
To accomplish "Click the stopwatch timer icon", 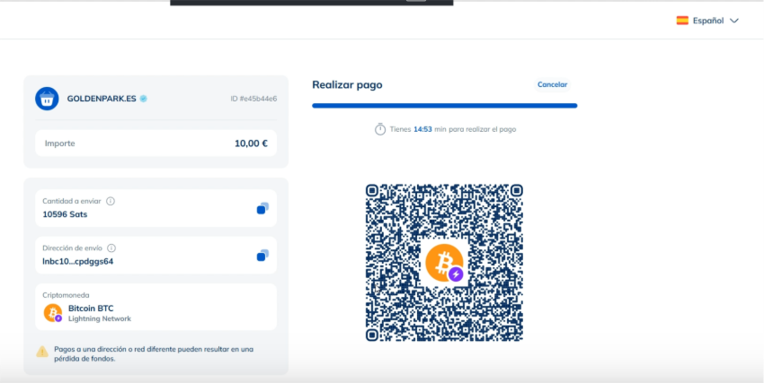I will [380, 129].
